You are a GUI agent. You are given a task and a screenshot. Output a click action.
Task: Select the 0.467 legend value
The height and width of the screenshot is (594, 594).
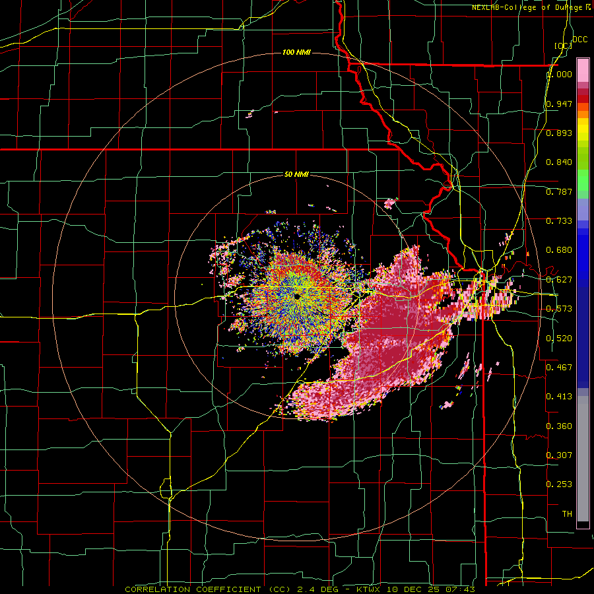[x=559, y=368]
